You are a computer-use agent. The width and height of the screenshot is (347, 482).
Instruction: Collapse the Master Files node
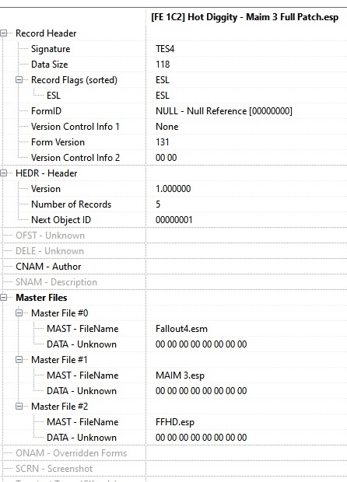click(3, 298)
